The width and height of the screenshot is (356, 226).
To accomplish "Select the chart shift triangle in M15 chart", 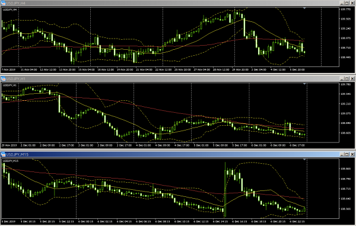I will [x=304, y=160].
